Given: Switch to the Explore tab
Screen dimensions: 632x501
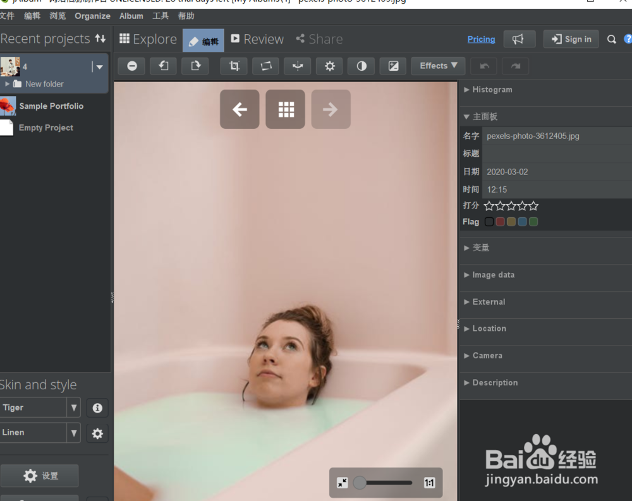Looking at the screenshot, I should pyautogui.click(x=148, y=39).
